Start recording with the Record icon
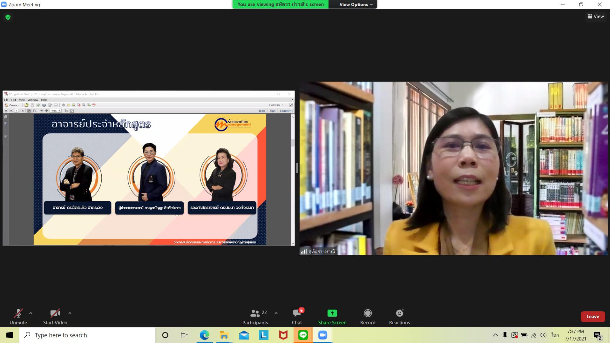Viewport: 610px width, 343px height. coord(368,313)
